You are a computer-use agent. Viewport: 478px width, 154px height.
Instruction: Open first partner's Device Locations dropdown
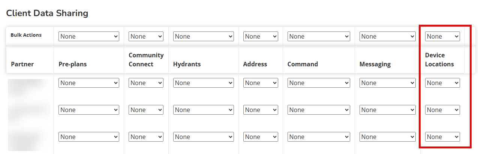pos(442,83)
